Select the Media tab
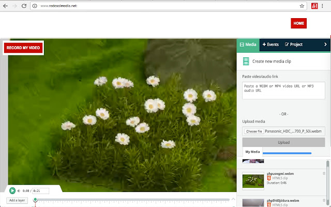331x207 pixels. point(248,45)
